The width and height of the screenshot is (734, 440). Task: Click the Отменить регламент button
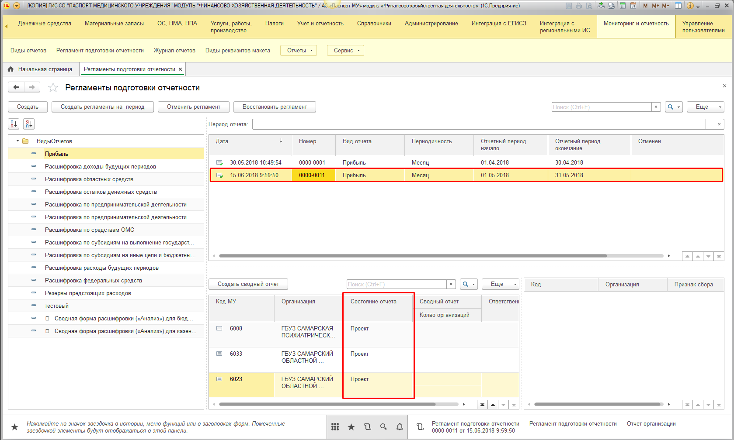tap(193, 107)
